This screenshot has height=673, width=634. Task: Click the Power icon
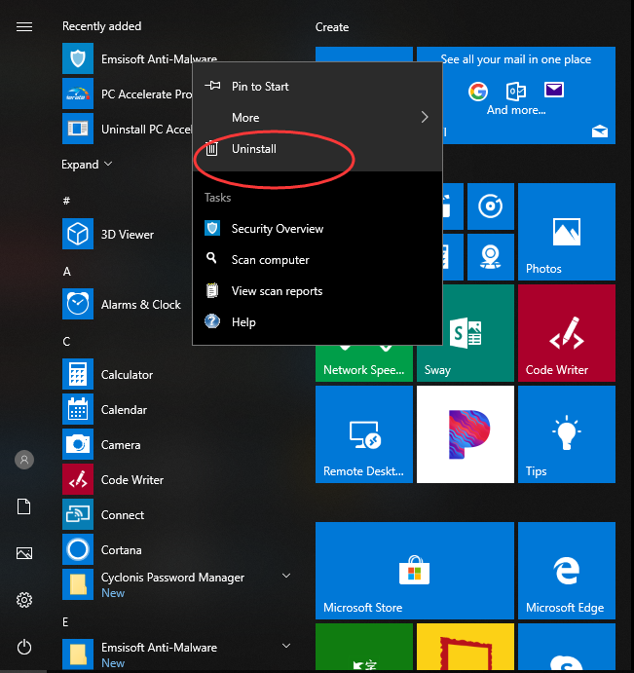click(24, 647)
